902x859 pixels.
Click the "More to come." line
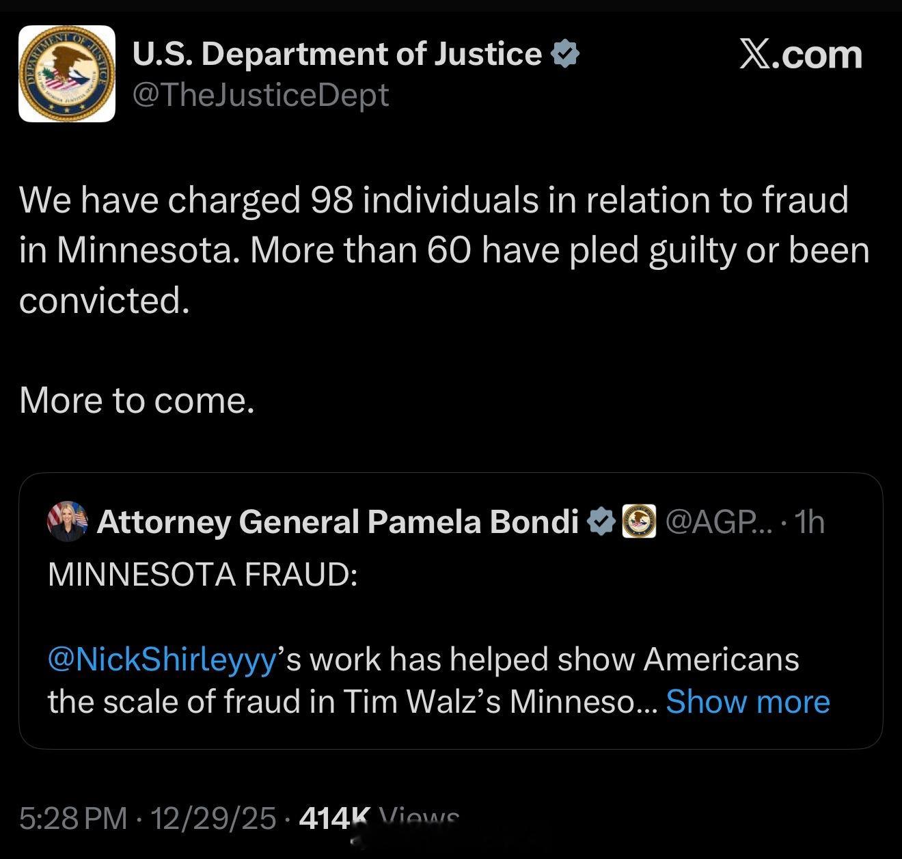click(137, 400)
